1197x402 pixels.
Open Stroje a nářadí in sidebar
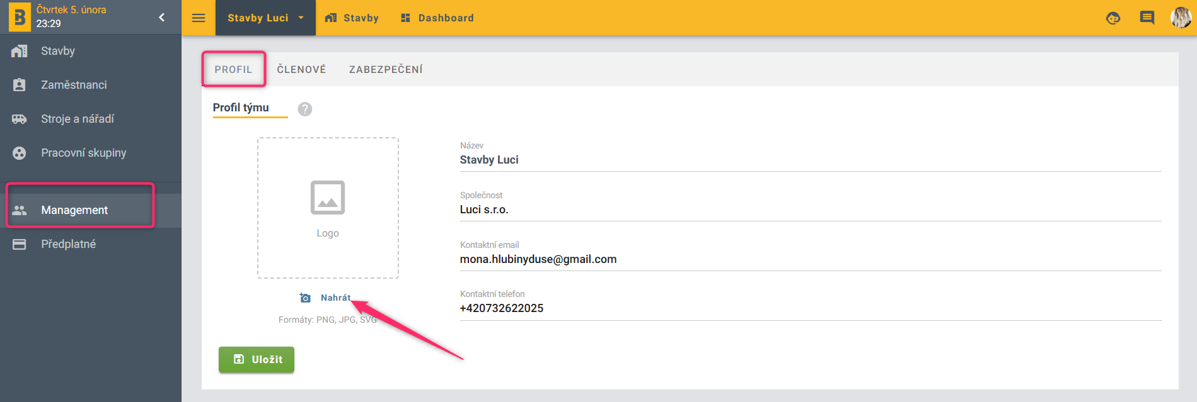[78, 119]
